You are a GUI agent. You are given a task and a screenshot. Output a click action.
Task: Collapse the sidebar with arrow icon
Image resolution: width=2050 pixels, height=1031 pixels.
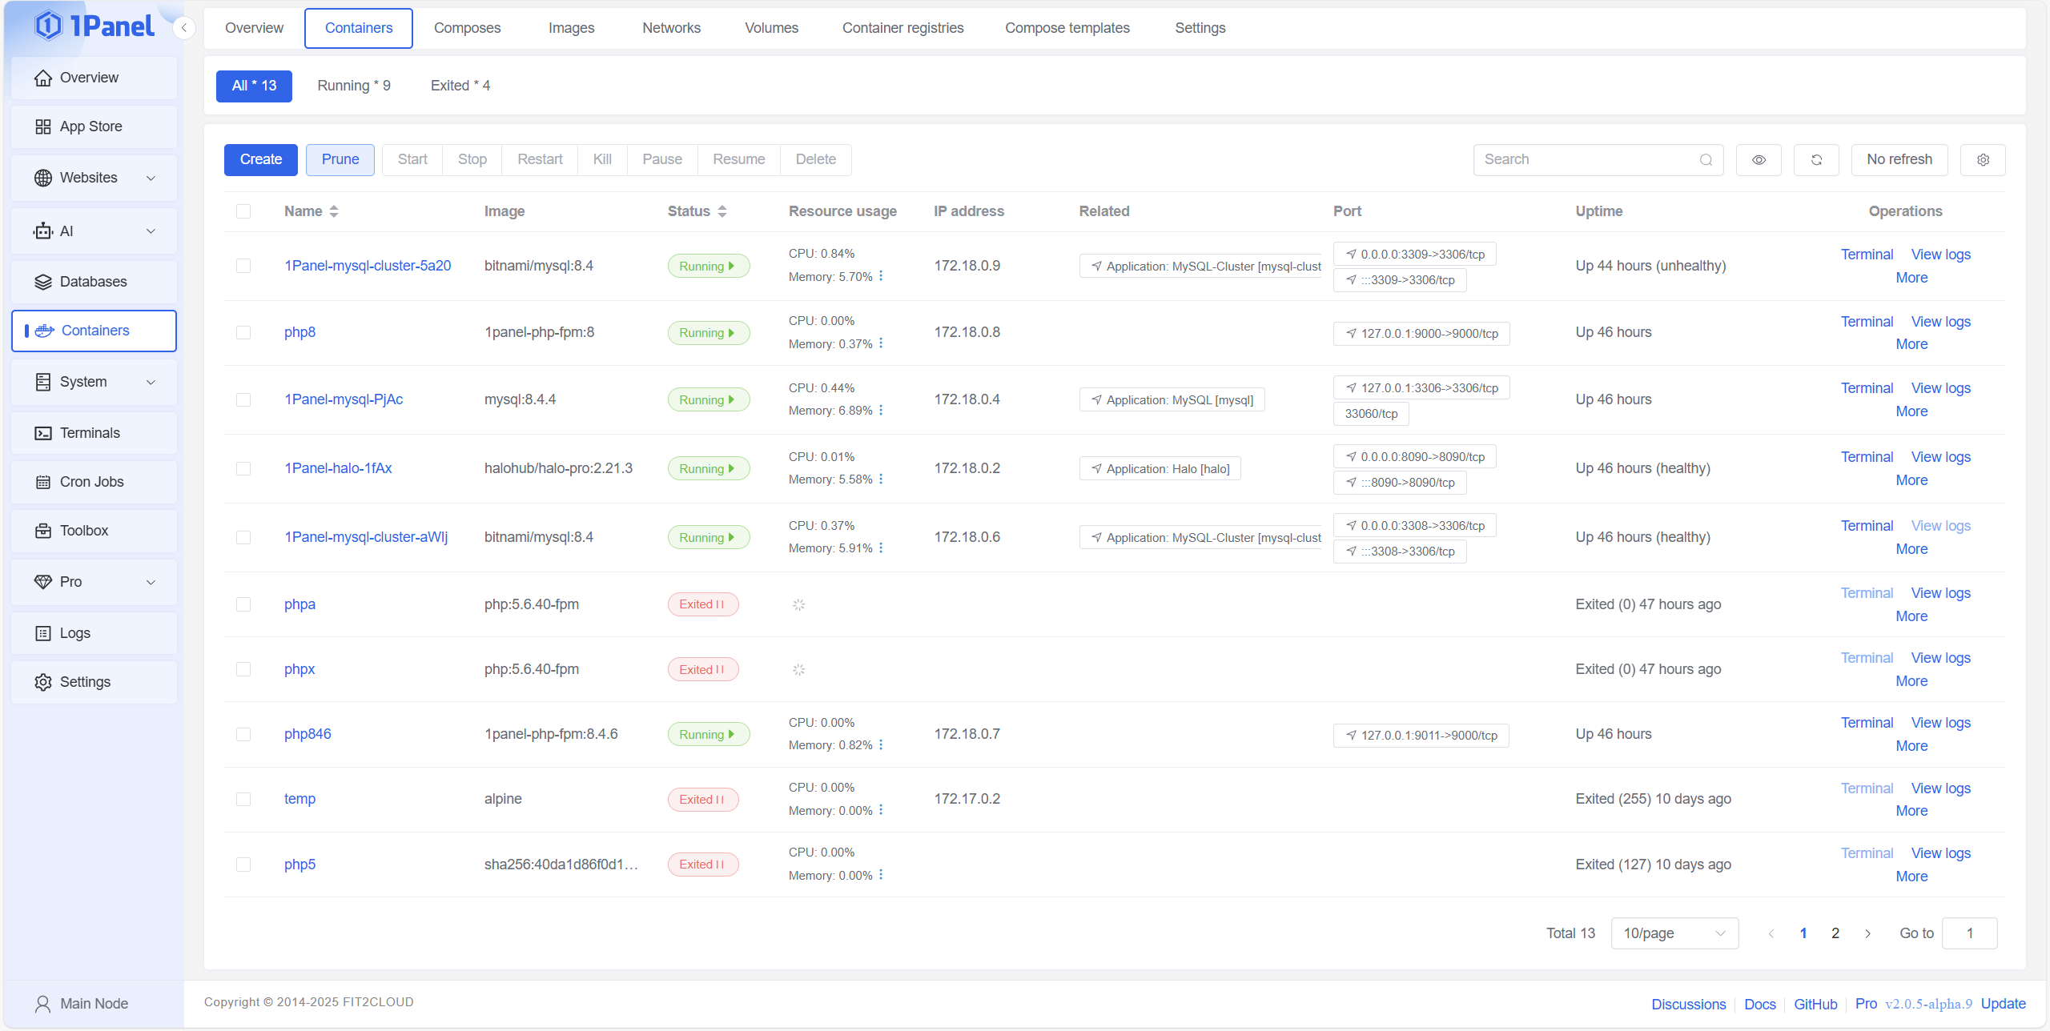pos(184,28)
